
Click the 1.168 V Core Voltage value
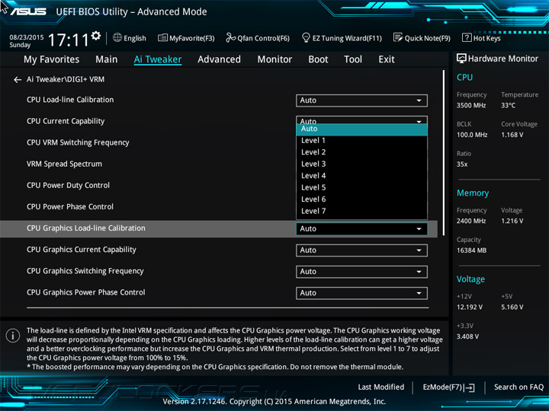[512, 135]
